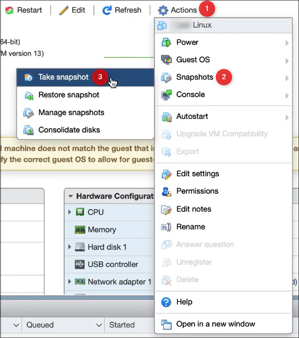Click the Refresh arrow icon
This screenshot has width=299, height=338.
107,10
